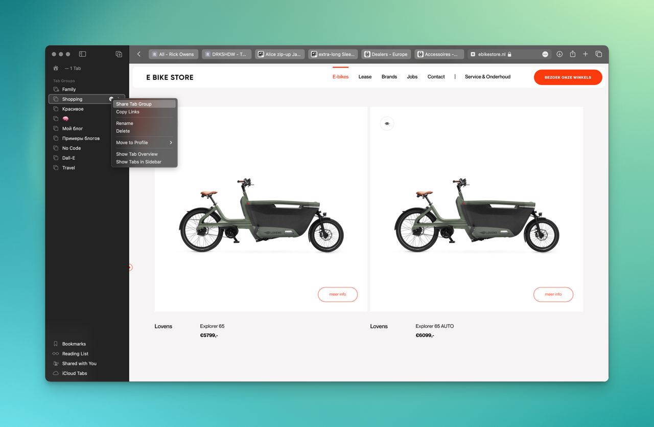Click the Lovens brand above €5799,-

[163, 326]
